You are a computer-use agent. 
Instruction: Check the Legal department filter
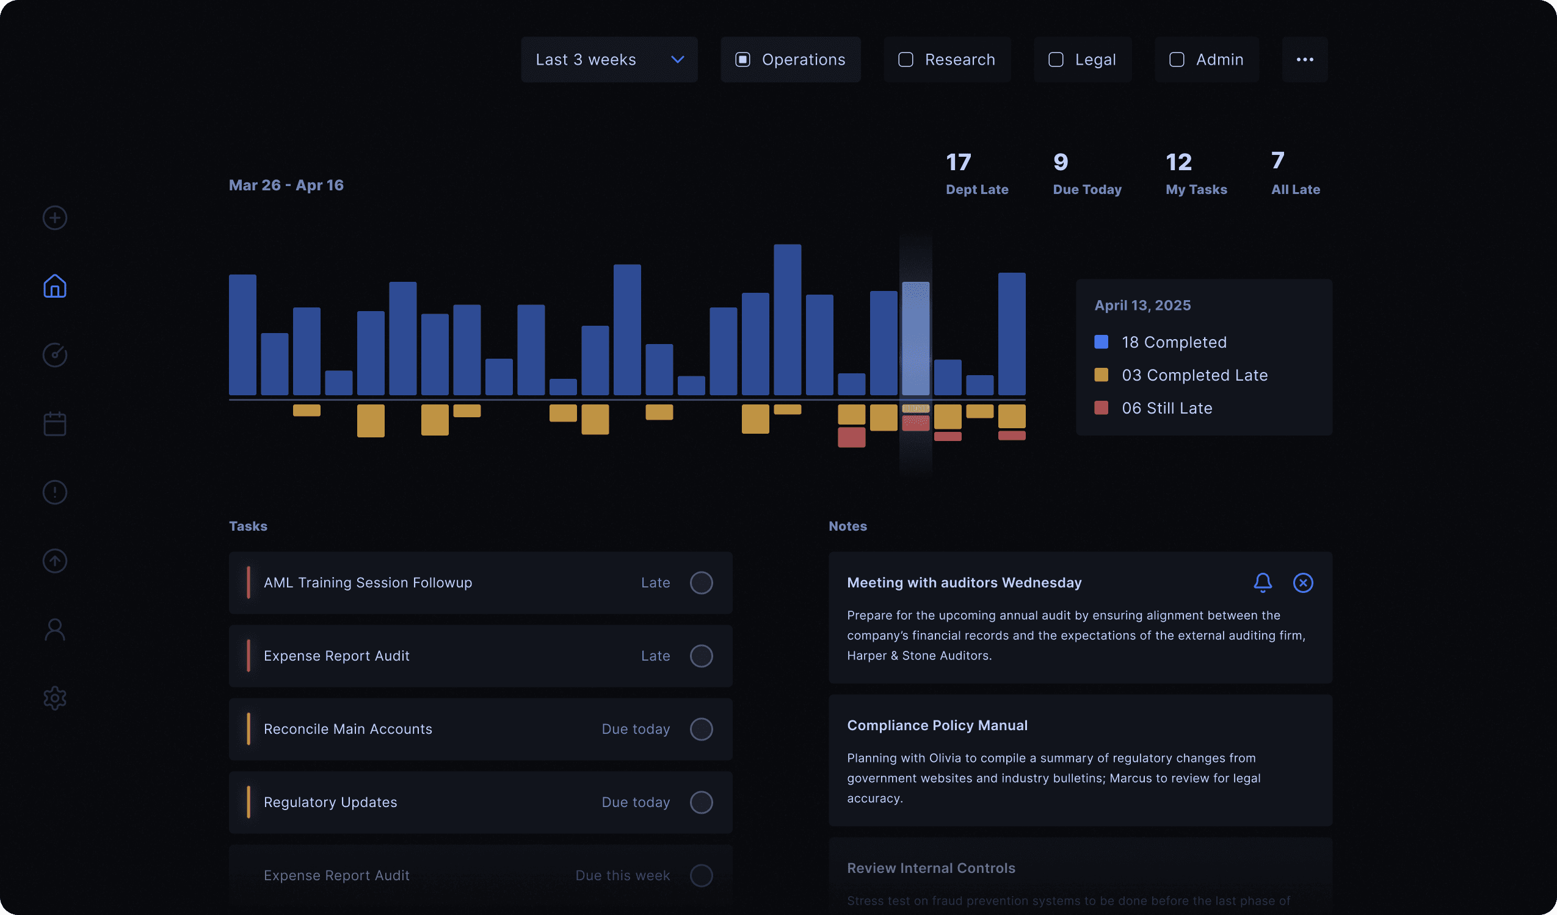click(1056, 60)
